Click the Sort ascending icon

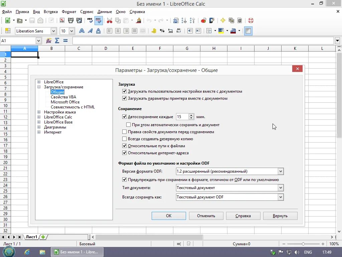click(x=184, y=20)
